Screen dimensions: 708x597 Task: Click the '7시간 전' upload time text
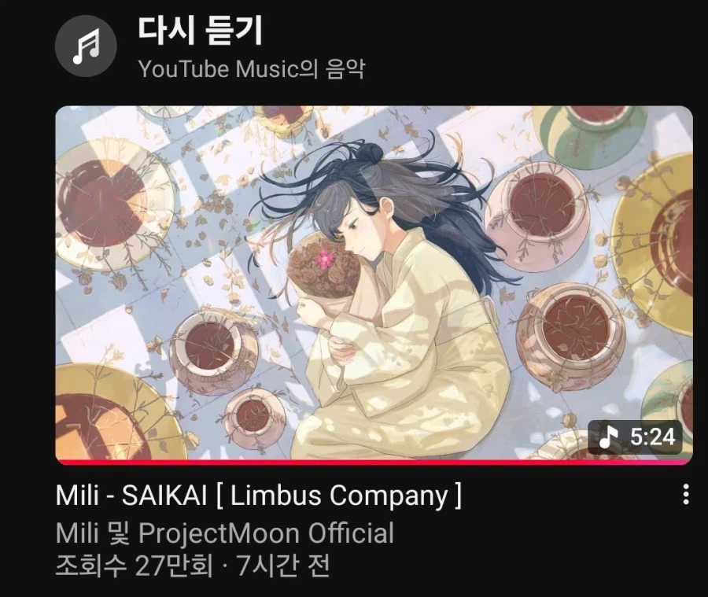(283, 565)
